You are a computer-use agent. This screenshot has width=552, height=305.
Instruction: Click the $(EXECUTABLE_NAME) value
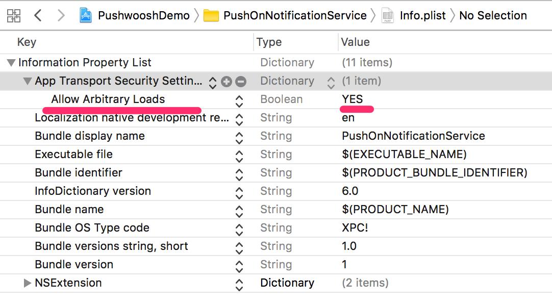pos(404,155)
